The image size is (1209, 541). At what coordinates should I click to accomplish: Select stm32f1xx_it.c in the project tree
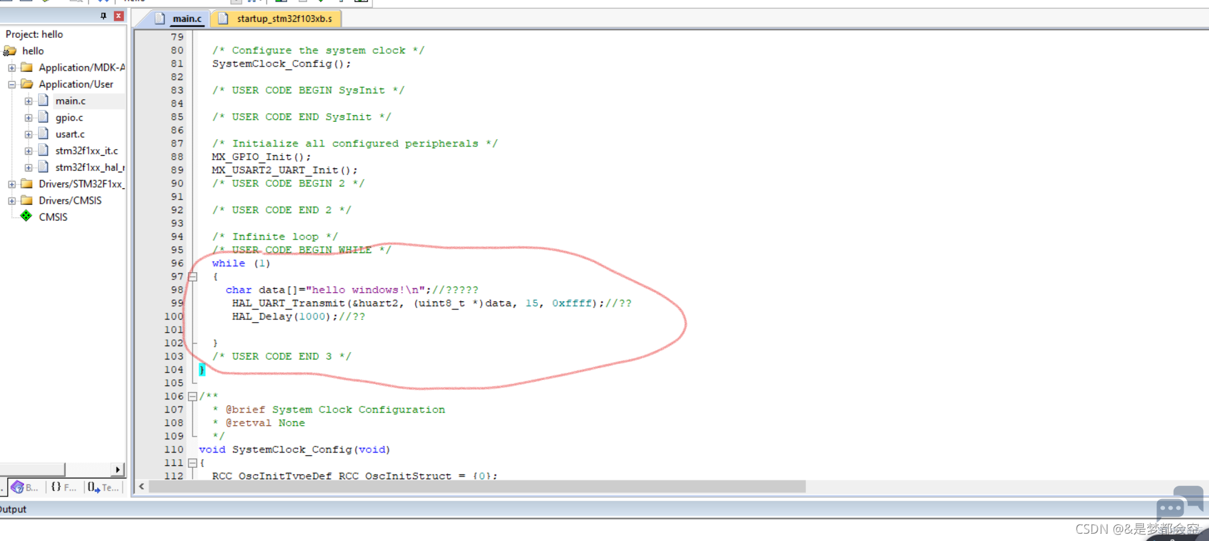point(87,151)
